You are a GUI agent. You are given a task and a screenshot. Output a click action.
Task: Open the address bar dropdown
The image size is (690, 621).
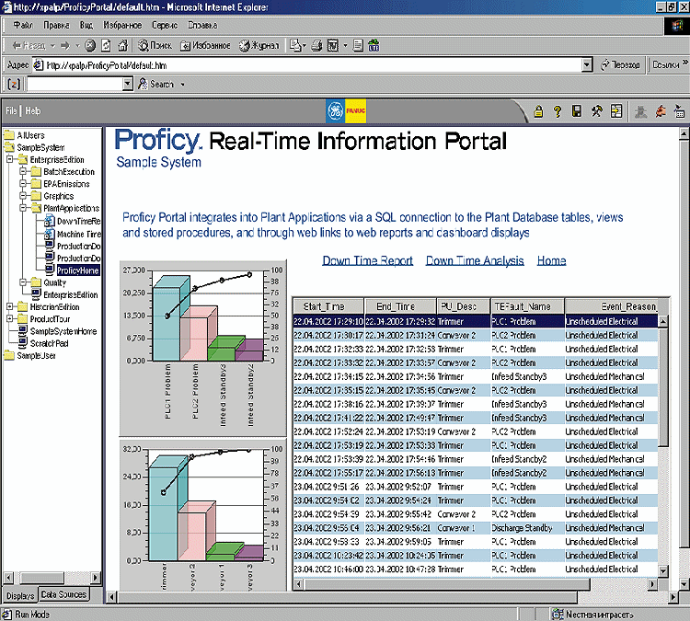(x=587, y=65)
